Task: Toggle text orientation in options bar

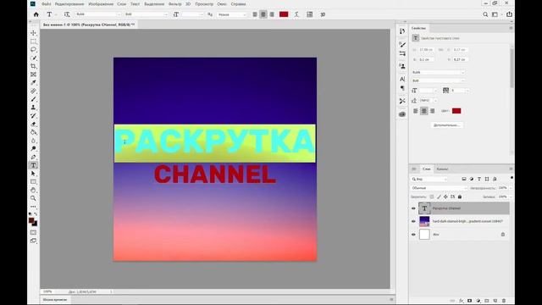Action: pyautogui.click(x=67, y=14)
